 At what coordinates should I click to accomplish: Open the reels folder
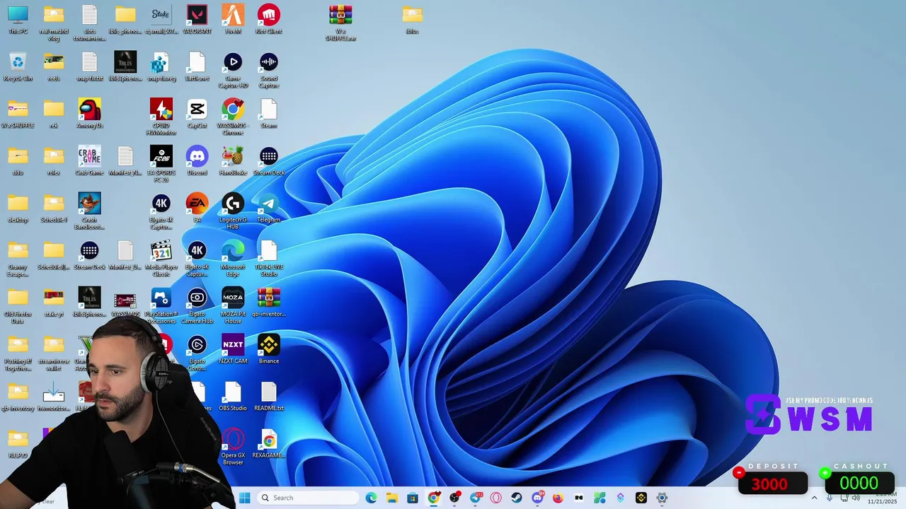[54, 67]
